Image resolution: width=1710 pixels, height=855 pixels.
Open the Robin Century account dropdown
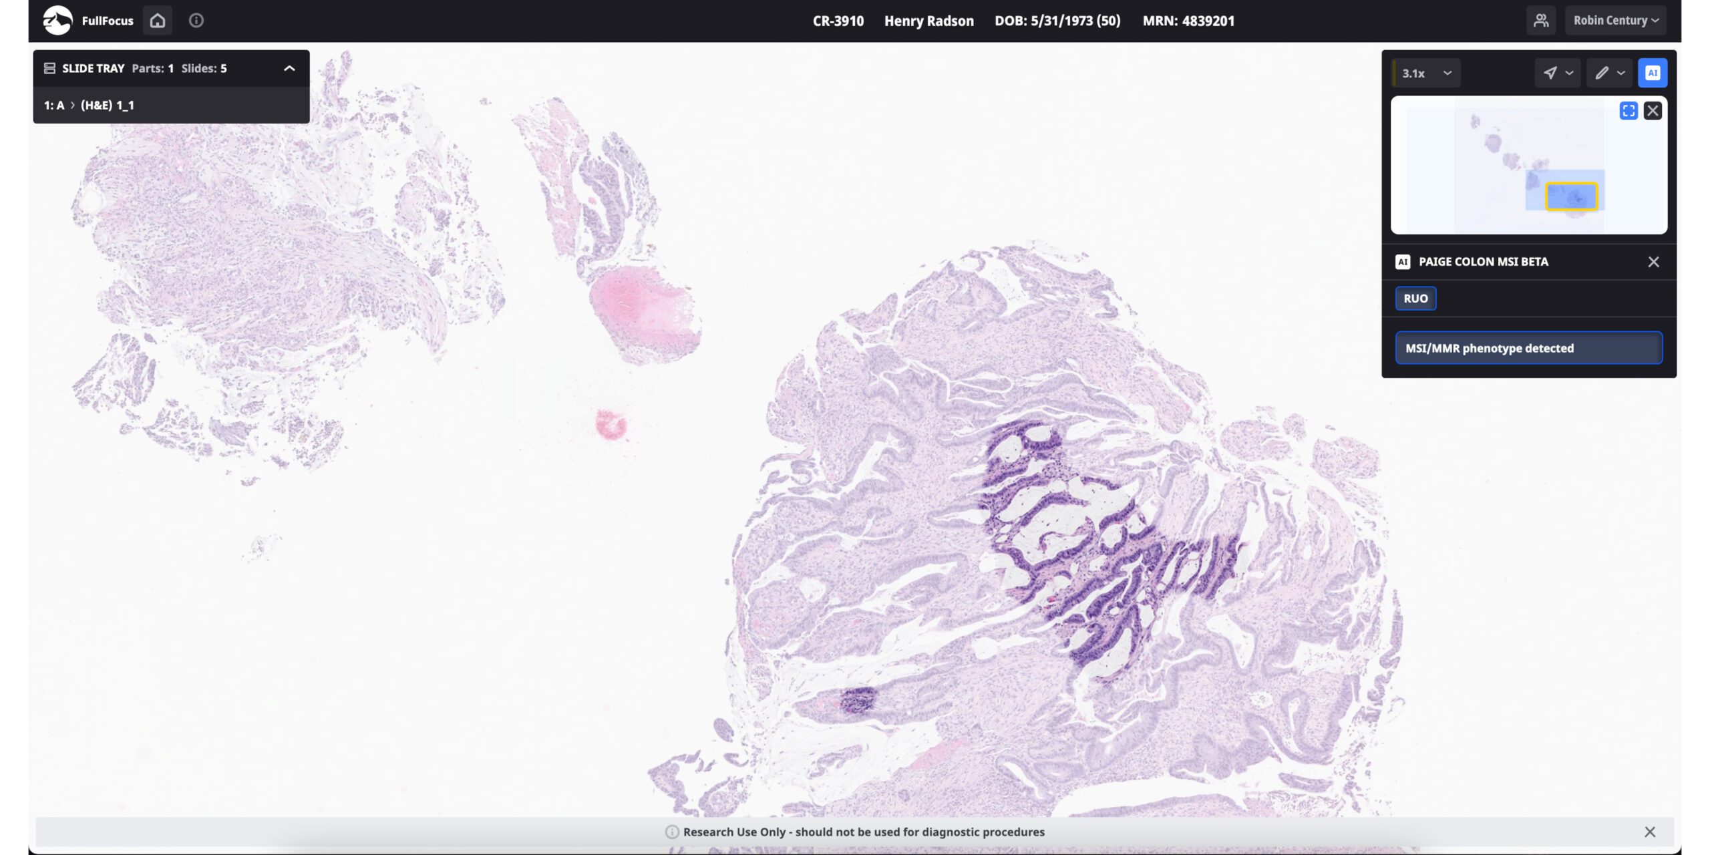[x=1614, y=20]
